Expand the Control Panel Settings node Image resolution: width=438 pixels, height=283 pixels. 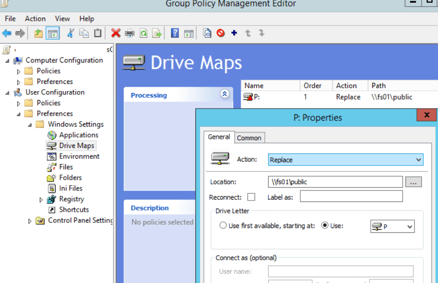30,221
